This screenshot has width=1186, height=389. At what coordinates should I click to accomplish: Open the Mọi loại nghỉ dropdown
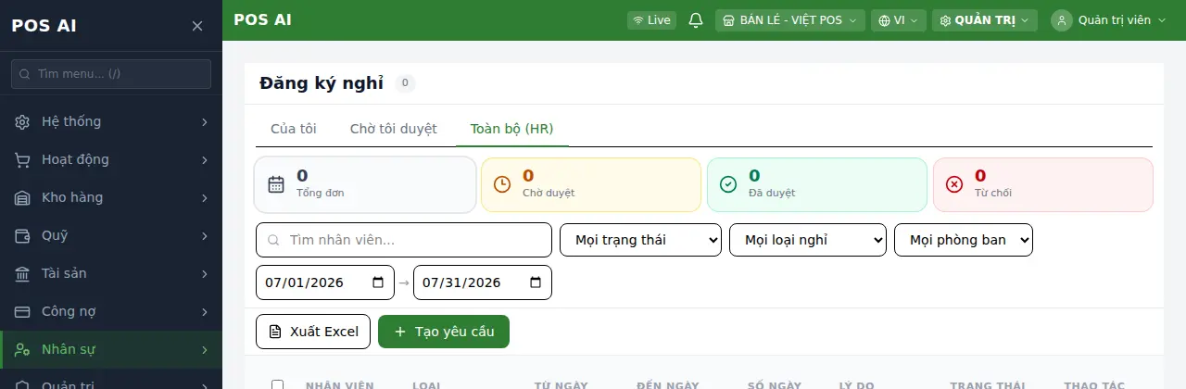click(808, 240)
